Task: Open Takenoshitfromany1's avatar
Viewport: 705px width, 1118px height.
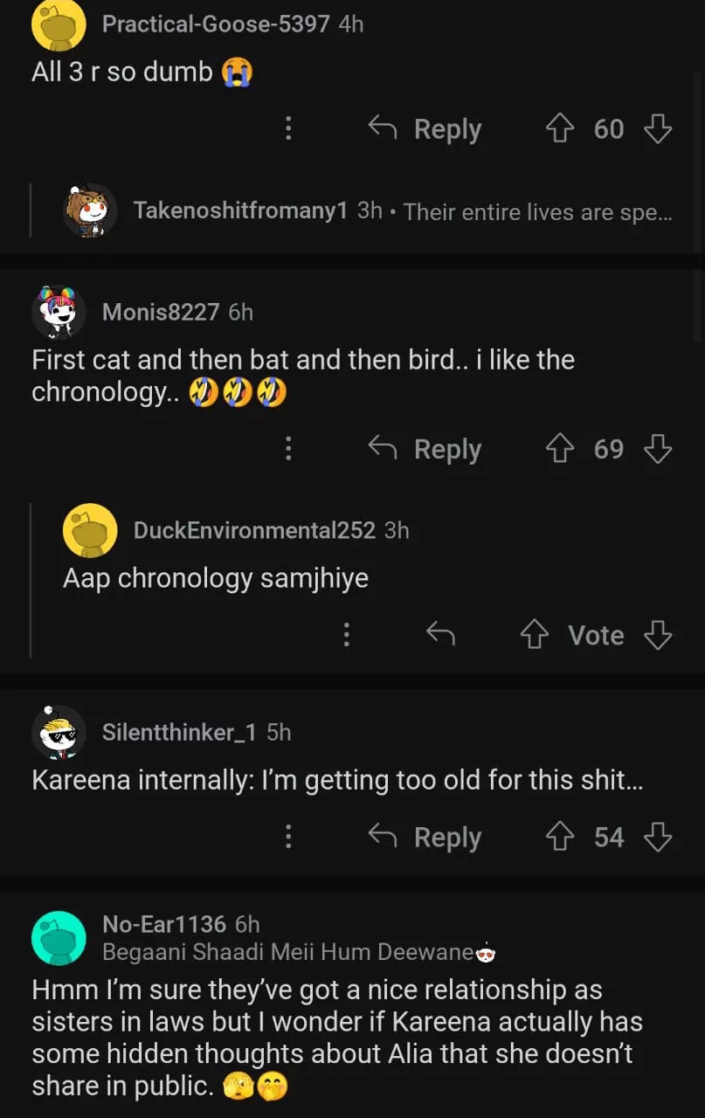Action: 90,210
